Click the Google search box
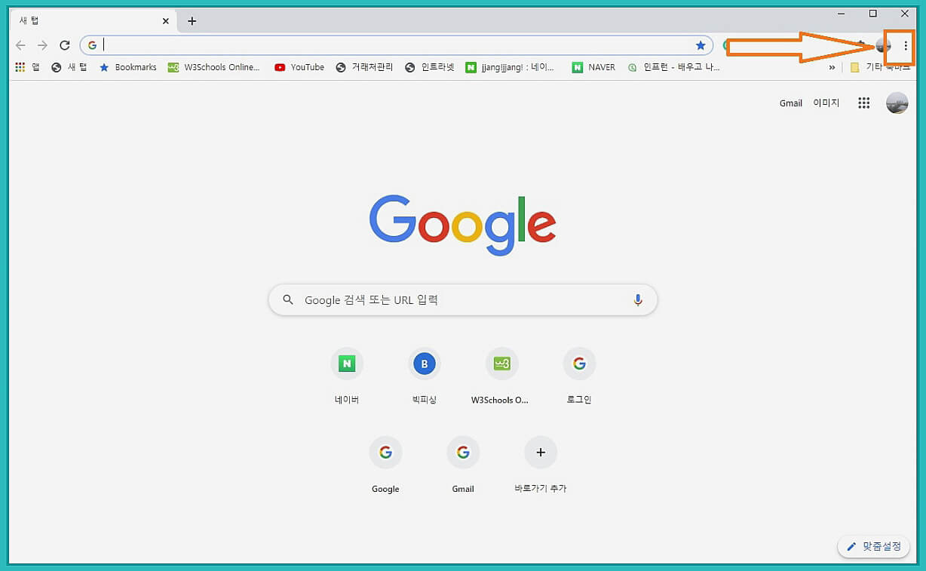926x571 pixels. tap(463, 299)
